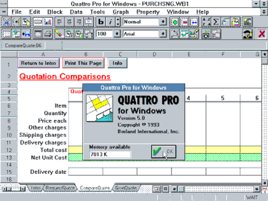Screen dimensions: 268x201
Task: Click the SpeedSum sigma icon
Action: (216, 22)
